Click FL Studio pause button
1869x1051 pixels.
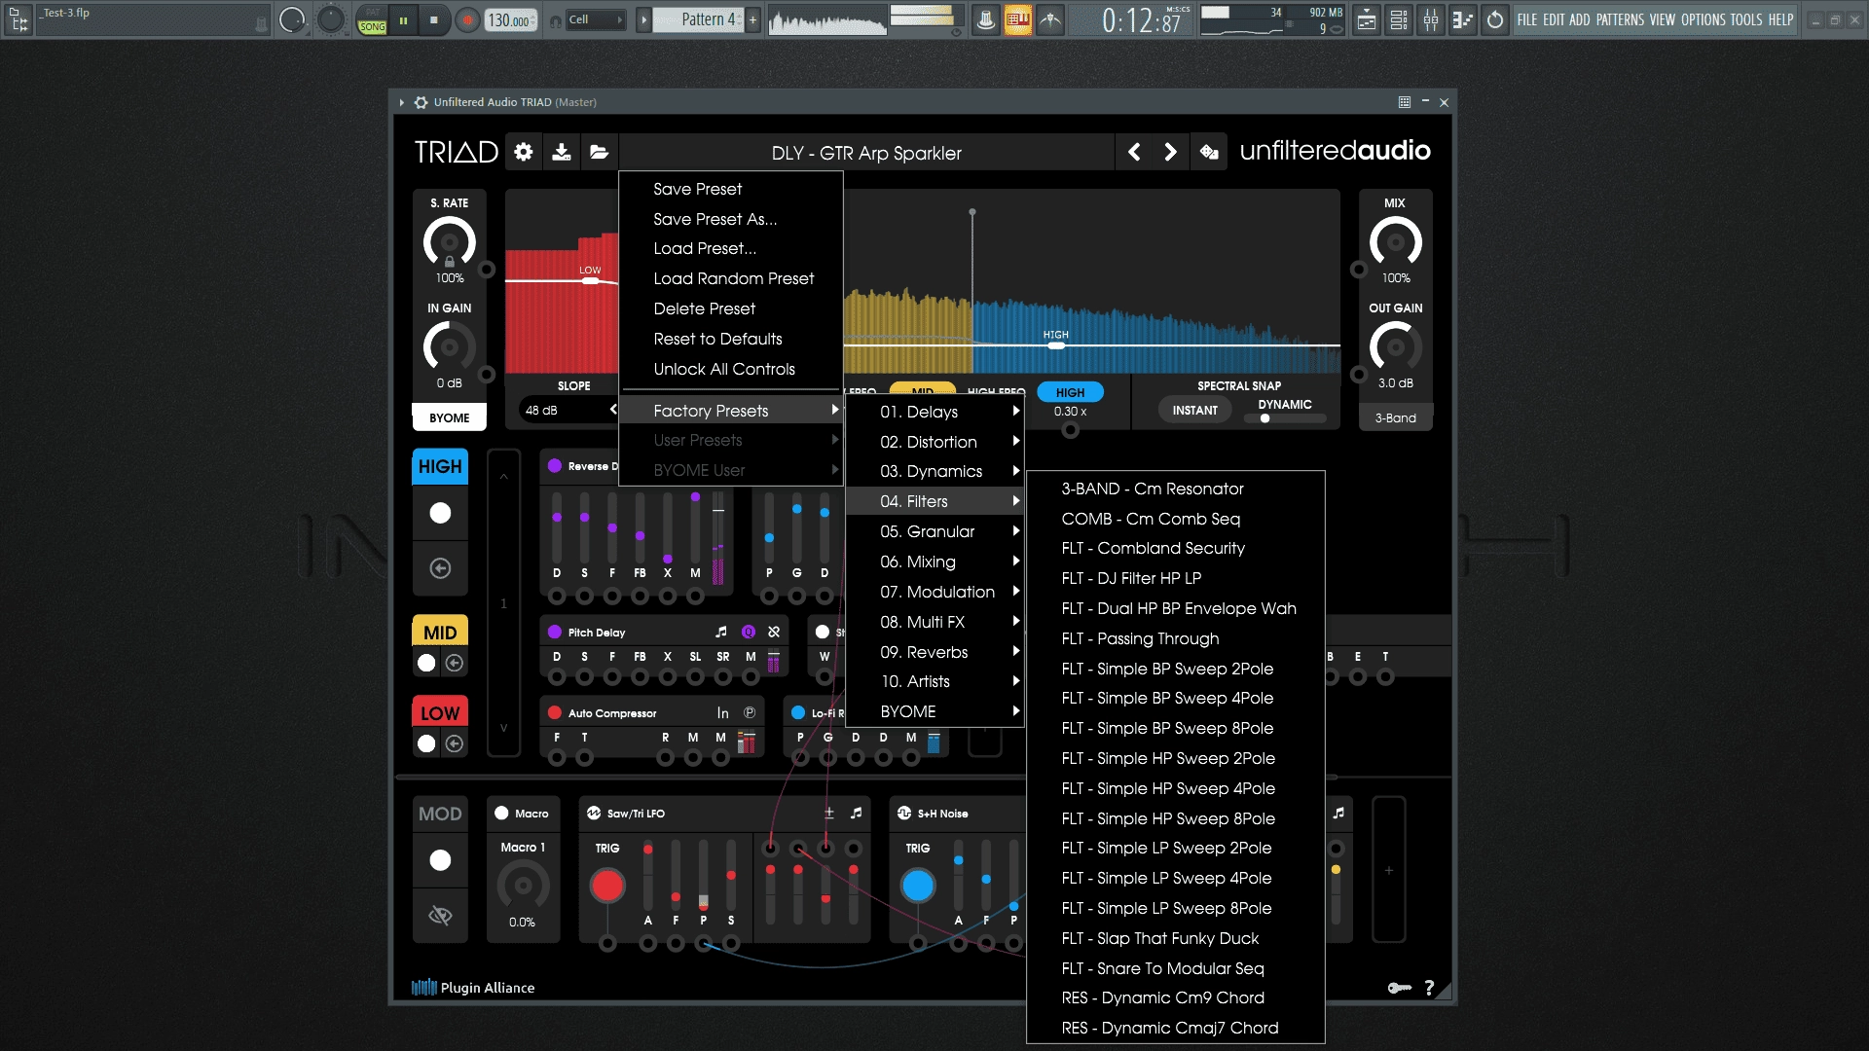[x=403, y=19]
